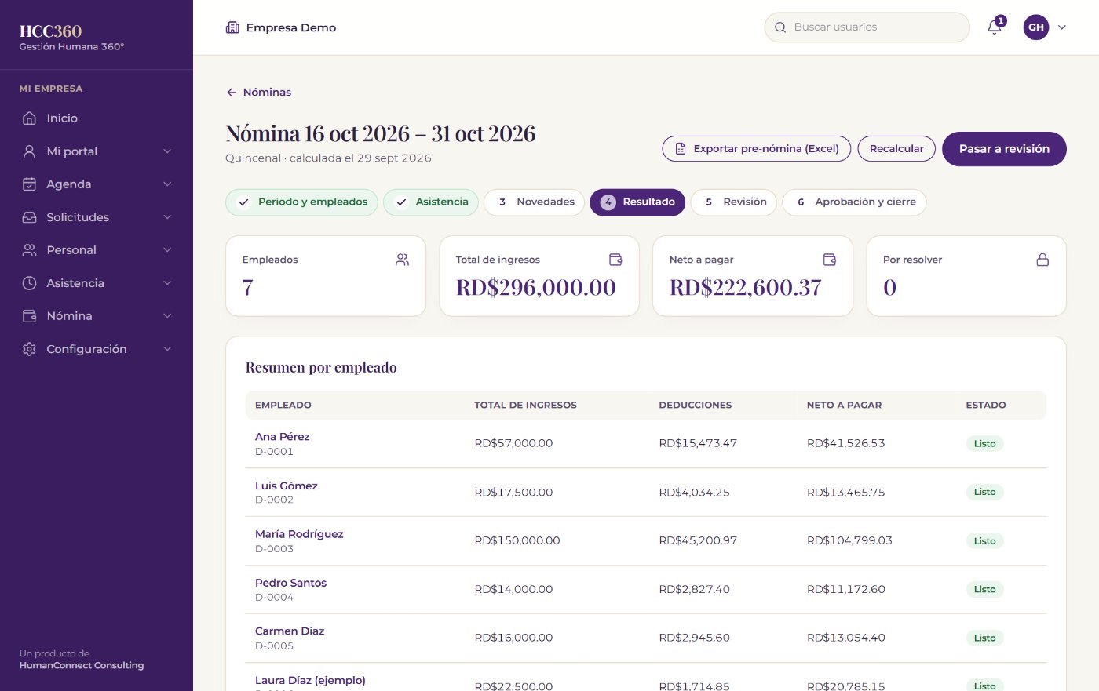Click the GH user avatar
Image resolution: width=1099 pixels, height=691 pixels.
click(x=1036, y=27)
